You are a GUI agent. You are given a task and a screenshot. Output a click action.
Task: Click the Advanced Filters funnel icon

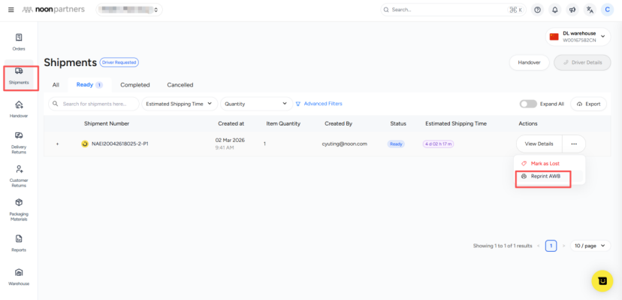pyautogui.click(x=298, y=104)
